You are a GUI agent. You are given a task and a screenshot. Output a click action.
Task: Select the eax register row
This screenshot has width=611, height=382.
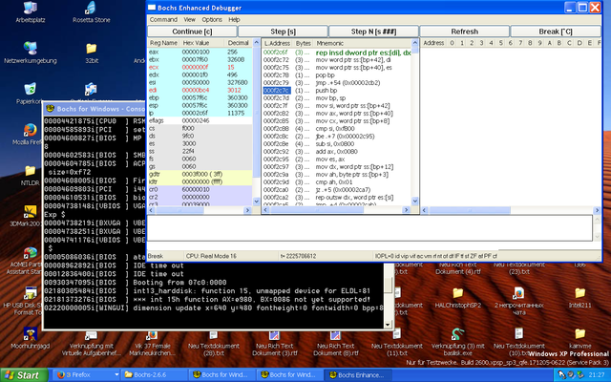200,52
